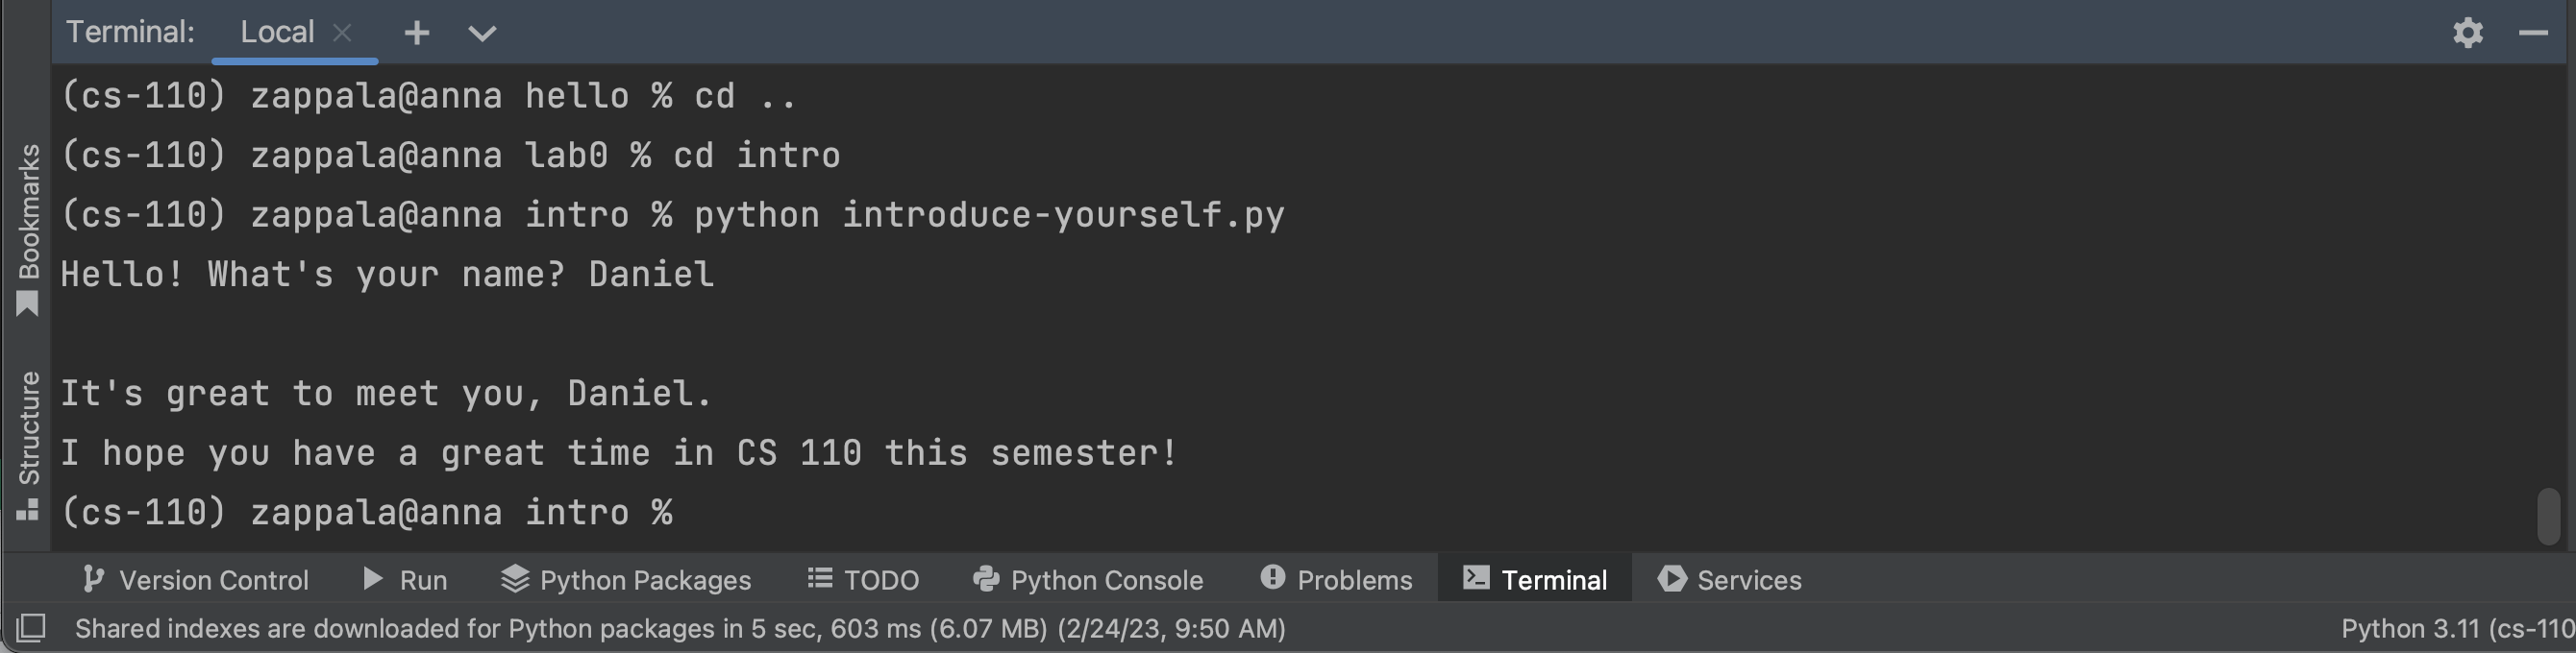The height and width of the screenshot is (653, 2576).
Task: Create a new terminal with the plus button
Action: [416, 33]
